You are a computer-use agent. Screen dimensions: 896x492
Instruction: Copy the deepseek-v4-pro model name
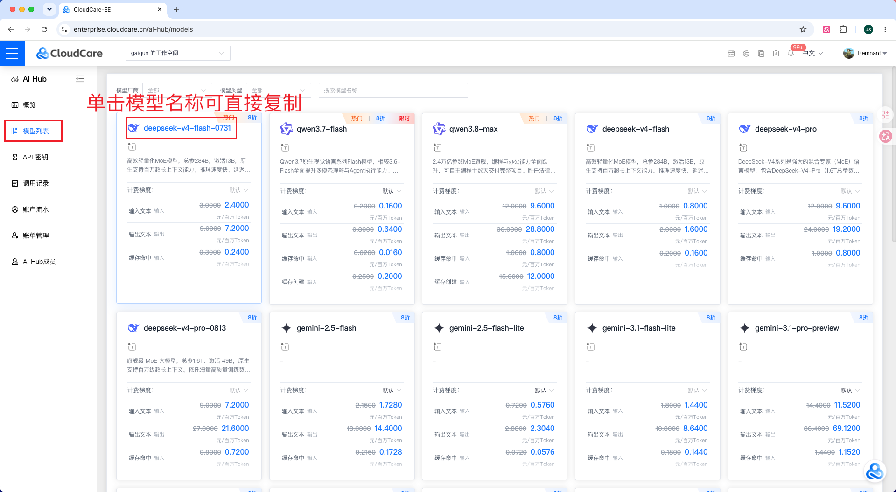pos(786,129)
